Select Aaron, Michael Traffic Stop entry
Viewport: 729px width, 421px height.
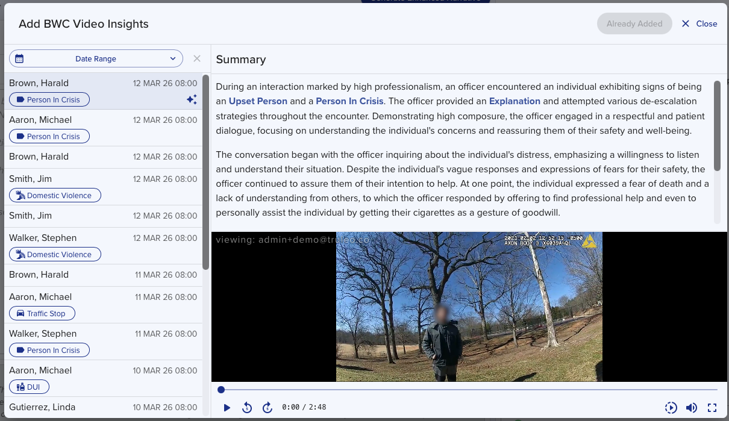pyautogui.click(x=103, y=305)
